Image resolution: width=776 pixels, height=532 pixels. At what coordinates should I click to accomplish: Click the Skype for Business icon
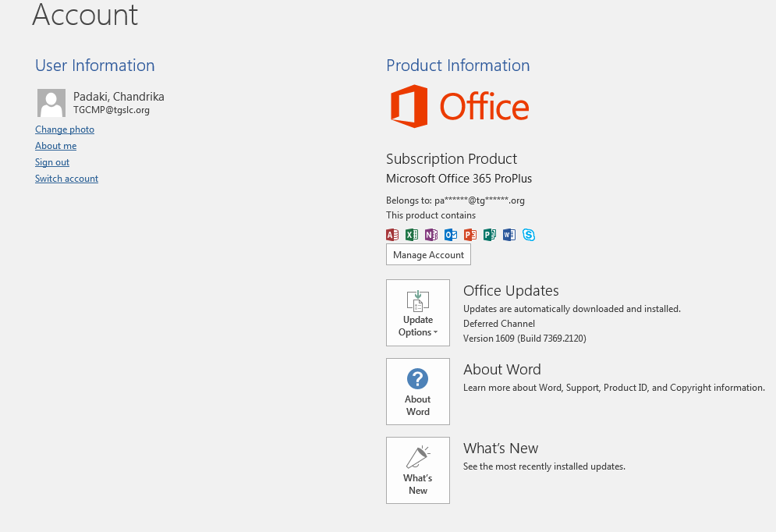[529, 235]
